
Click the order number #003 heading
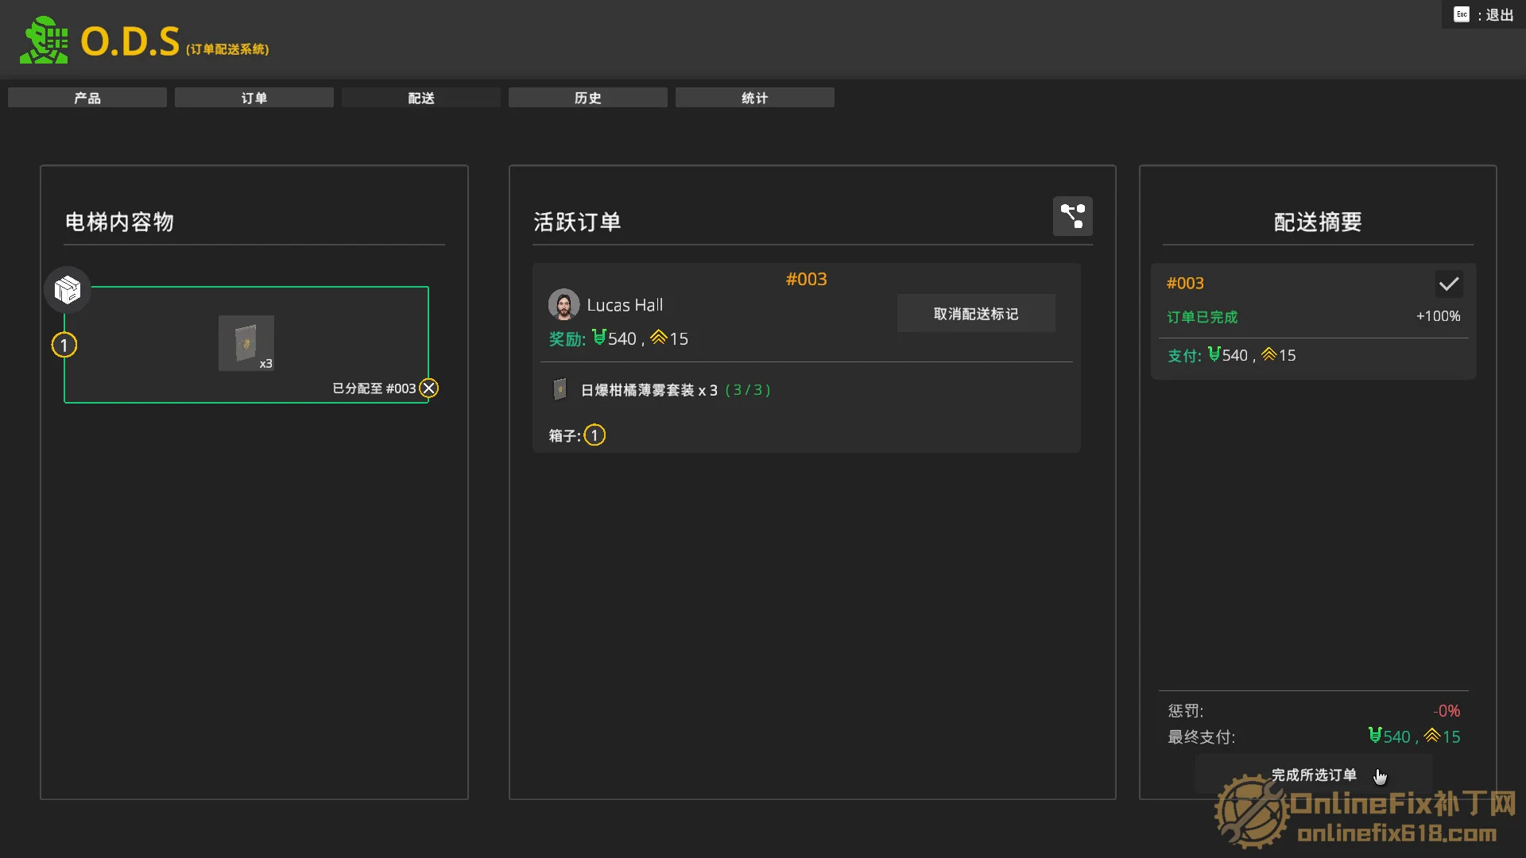point(806,279)
